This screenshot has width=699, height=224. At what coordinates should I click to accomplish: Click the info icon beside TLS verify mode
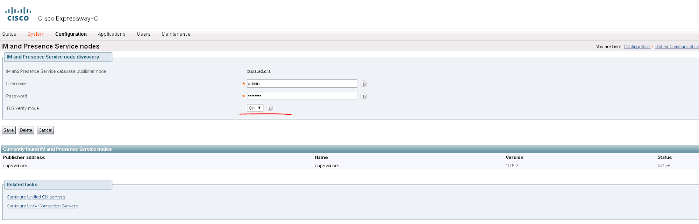pos(270,108)
